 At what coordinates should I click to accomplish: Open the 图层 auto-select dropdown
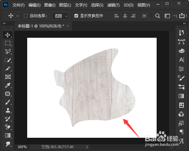61,16
